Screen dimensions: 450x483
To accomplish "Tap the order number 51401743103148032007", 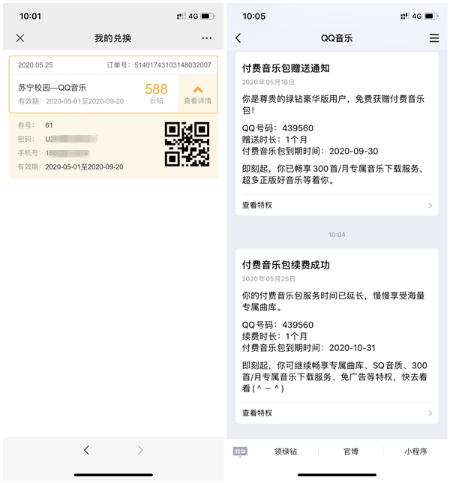I will [172, 65].
